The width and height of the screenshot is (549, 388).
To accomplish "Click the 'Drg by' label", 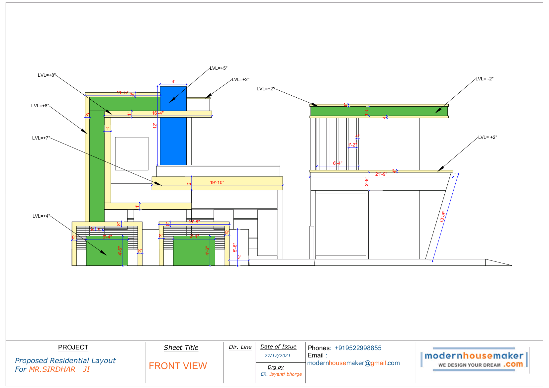I will point(276,367).
